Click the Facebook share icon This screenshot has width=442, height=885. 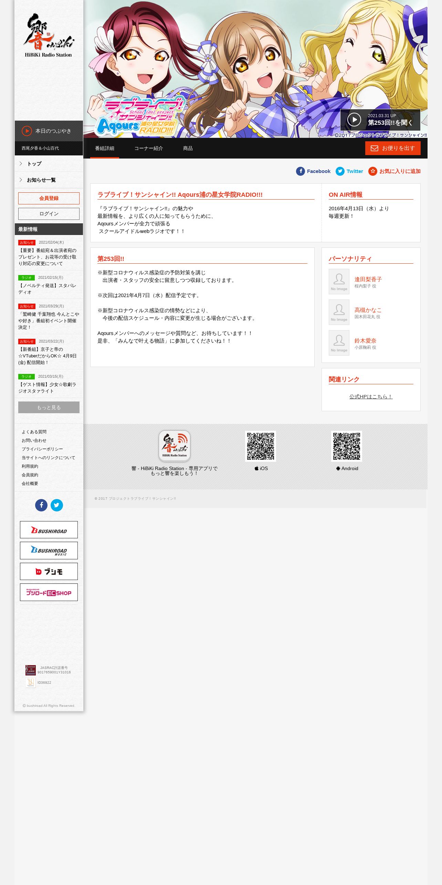(301, 171)
